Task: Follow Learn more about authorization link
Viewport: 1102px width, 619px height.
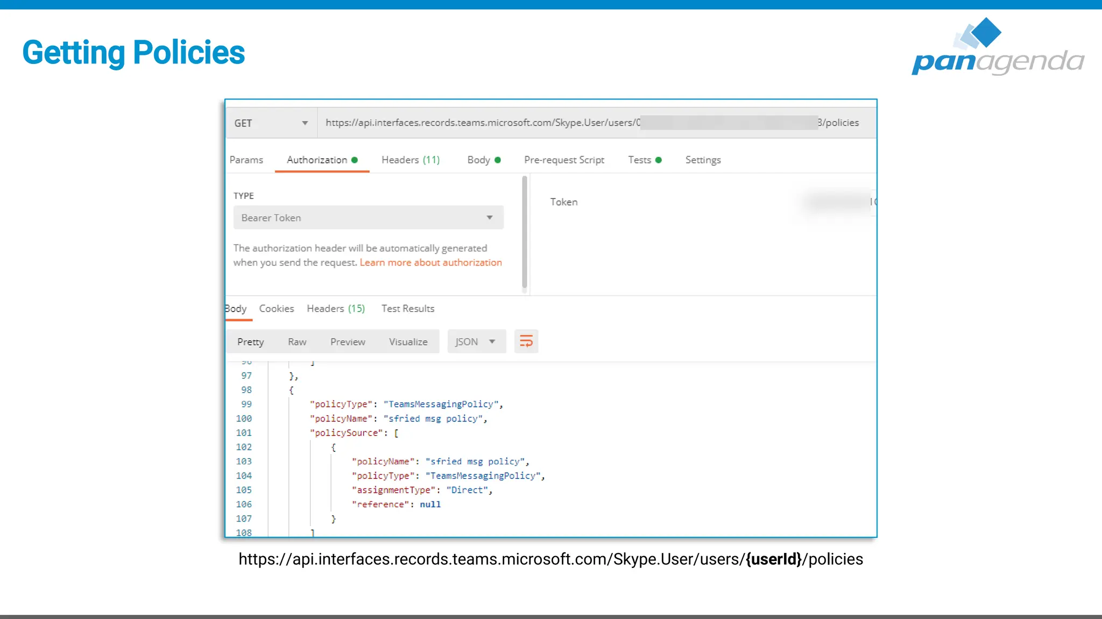Action: click(430, 263)
